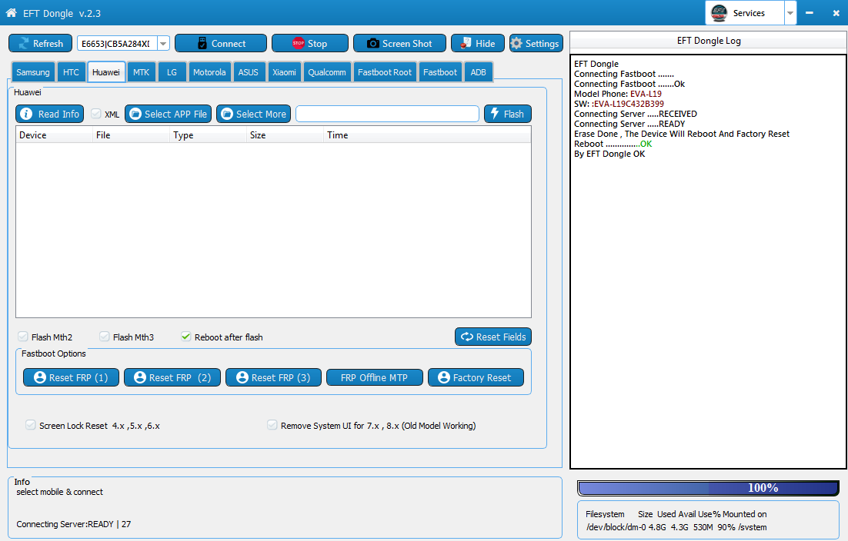Enable Remove System UI for 7.x, 8.x
The height and width of the screenshot is (541, 848).
[x=272, y=425]
